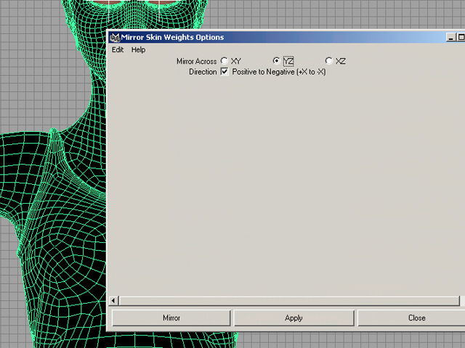This screenshot has height=348, width=465.
Task: Click the Close button
Action: pyautogui.click(x=412, y=318)
